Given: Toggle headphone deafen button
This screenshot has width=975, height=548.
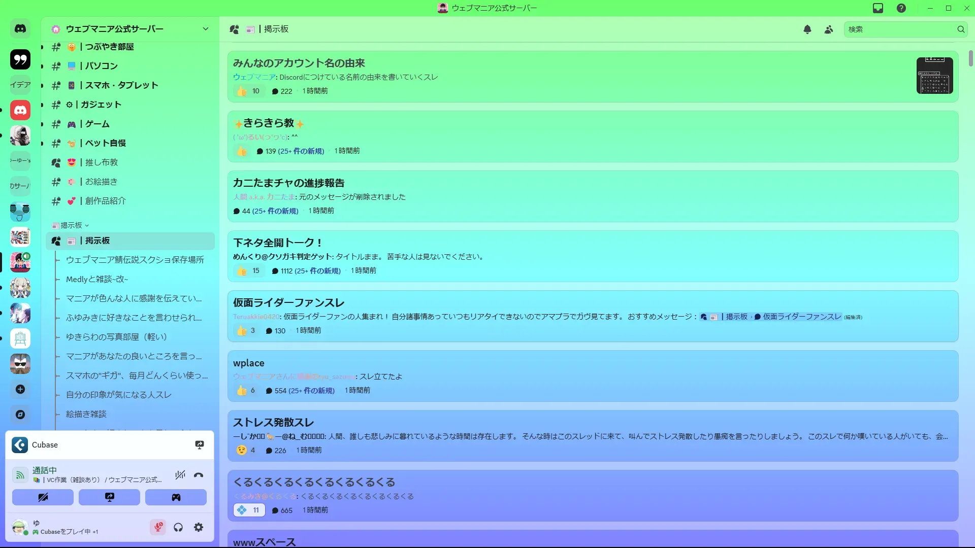Looking at the screenshot, I should pyautogui.click(x=178, y=527).
